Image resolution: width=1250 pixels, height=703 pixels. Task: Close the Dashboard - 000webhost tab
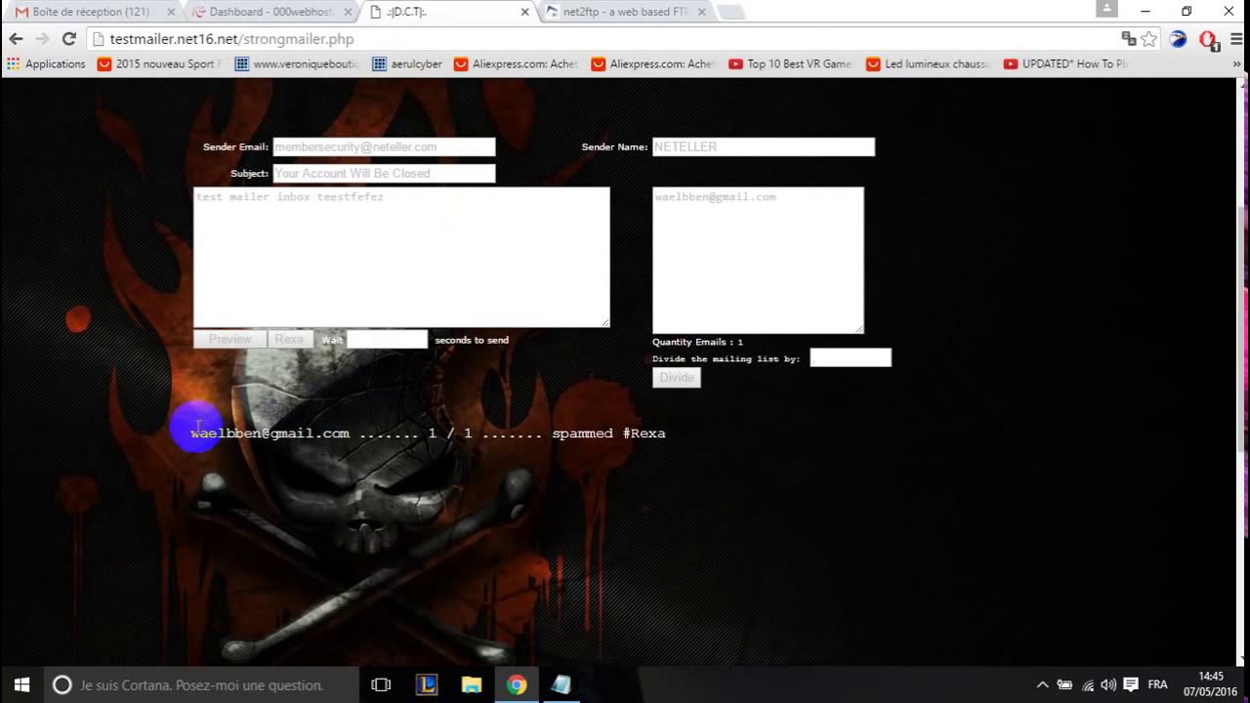349,12
